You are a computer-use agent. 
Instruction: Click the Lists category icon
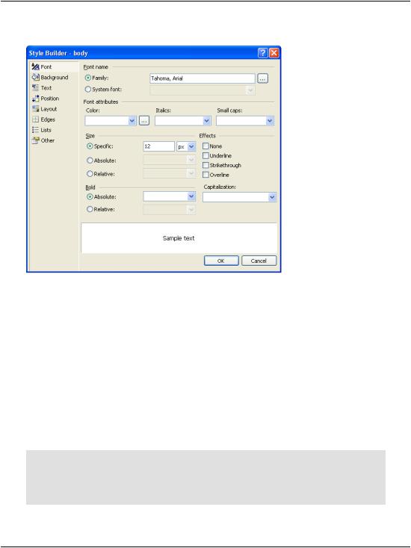[x=35, y=130]
